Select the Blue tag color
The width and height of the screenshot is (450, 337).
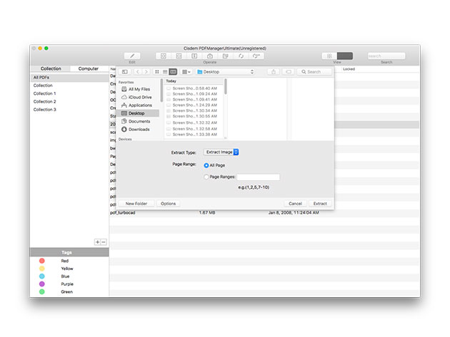tap(42, 276)
